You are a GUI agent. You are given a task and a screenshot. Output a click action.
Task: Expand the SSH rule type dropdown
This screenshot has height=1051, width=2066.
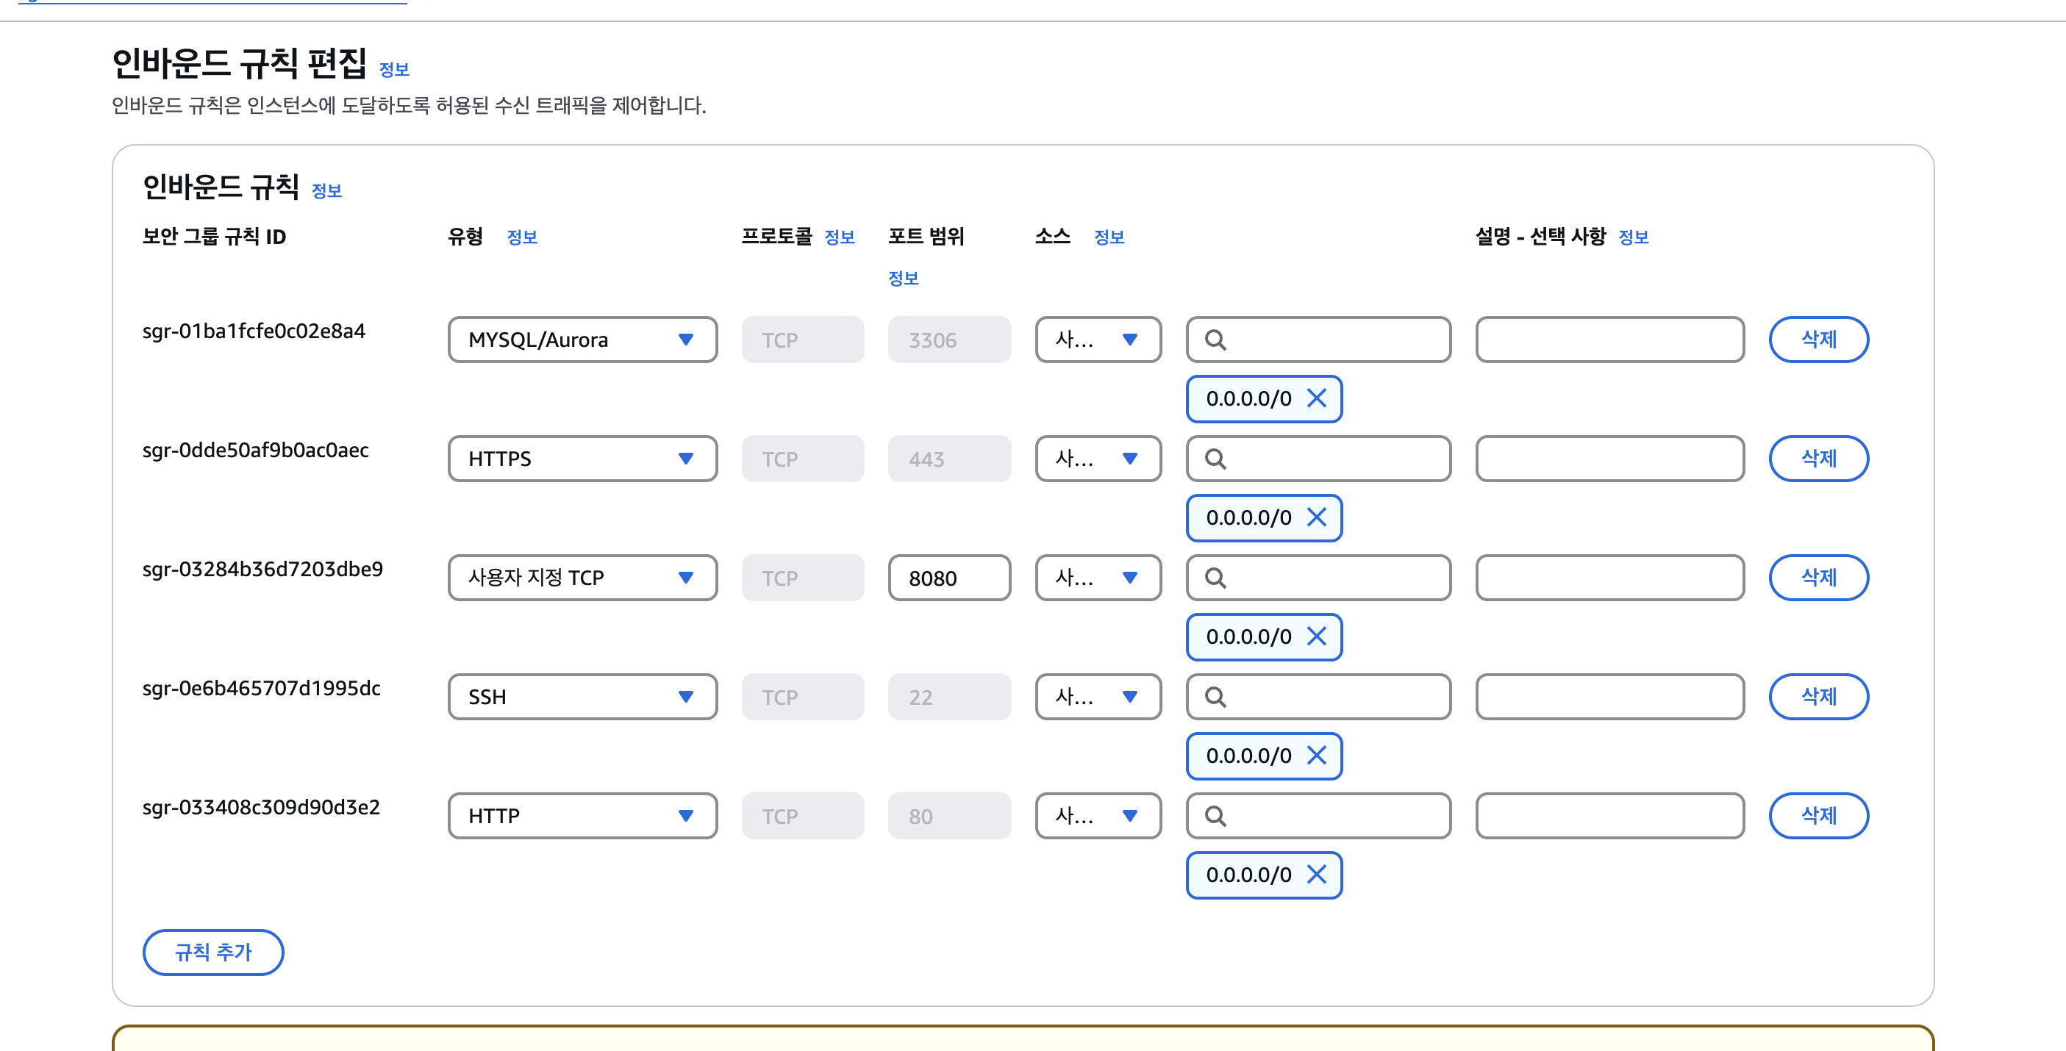click(x=582, y=697)
